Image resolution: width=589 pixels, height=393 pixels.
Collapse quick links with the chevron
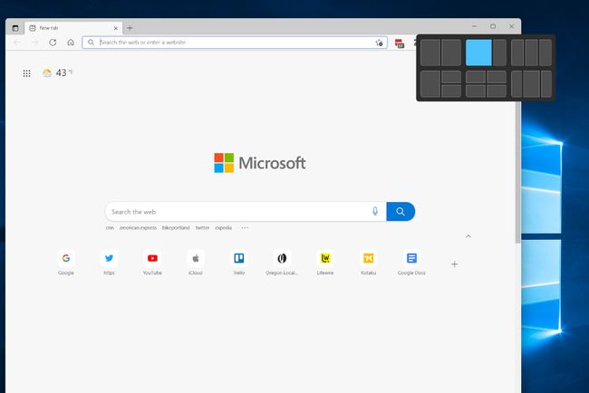(468, 236)
